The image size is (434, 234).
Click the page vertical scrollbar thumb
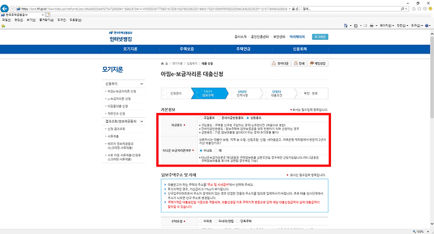pos(432,77)
